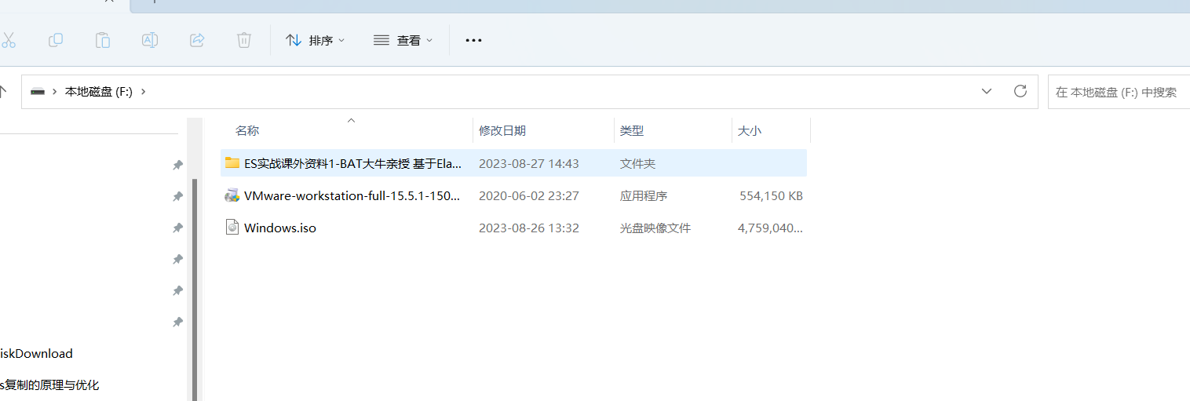The width and height of the screenshot is (1190, 401).
Task: Sort by the 类型 column header
Action: 632,131
